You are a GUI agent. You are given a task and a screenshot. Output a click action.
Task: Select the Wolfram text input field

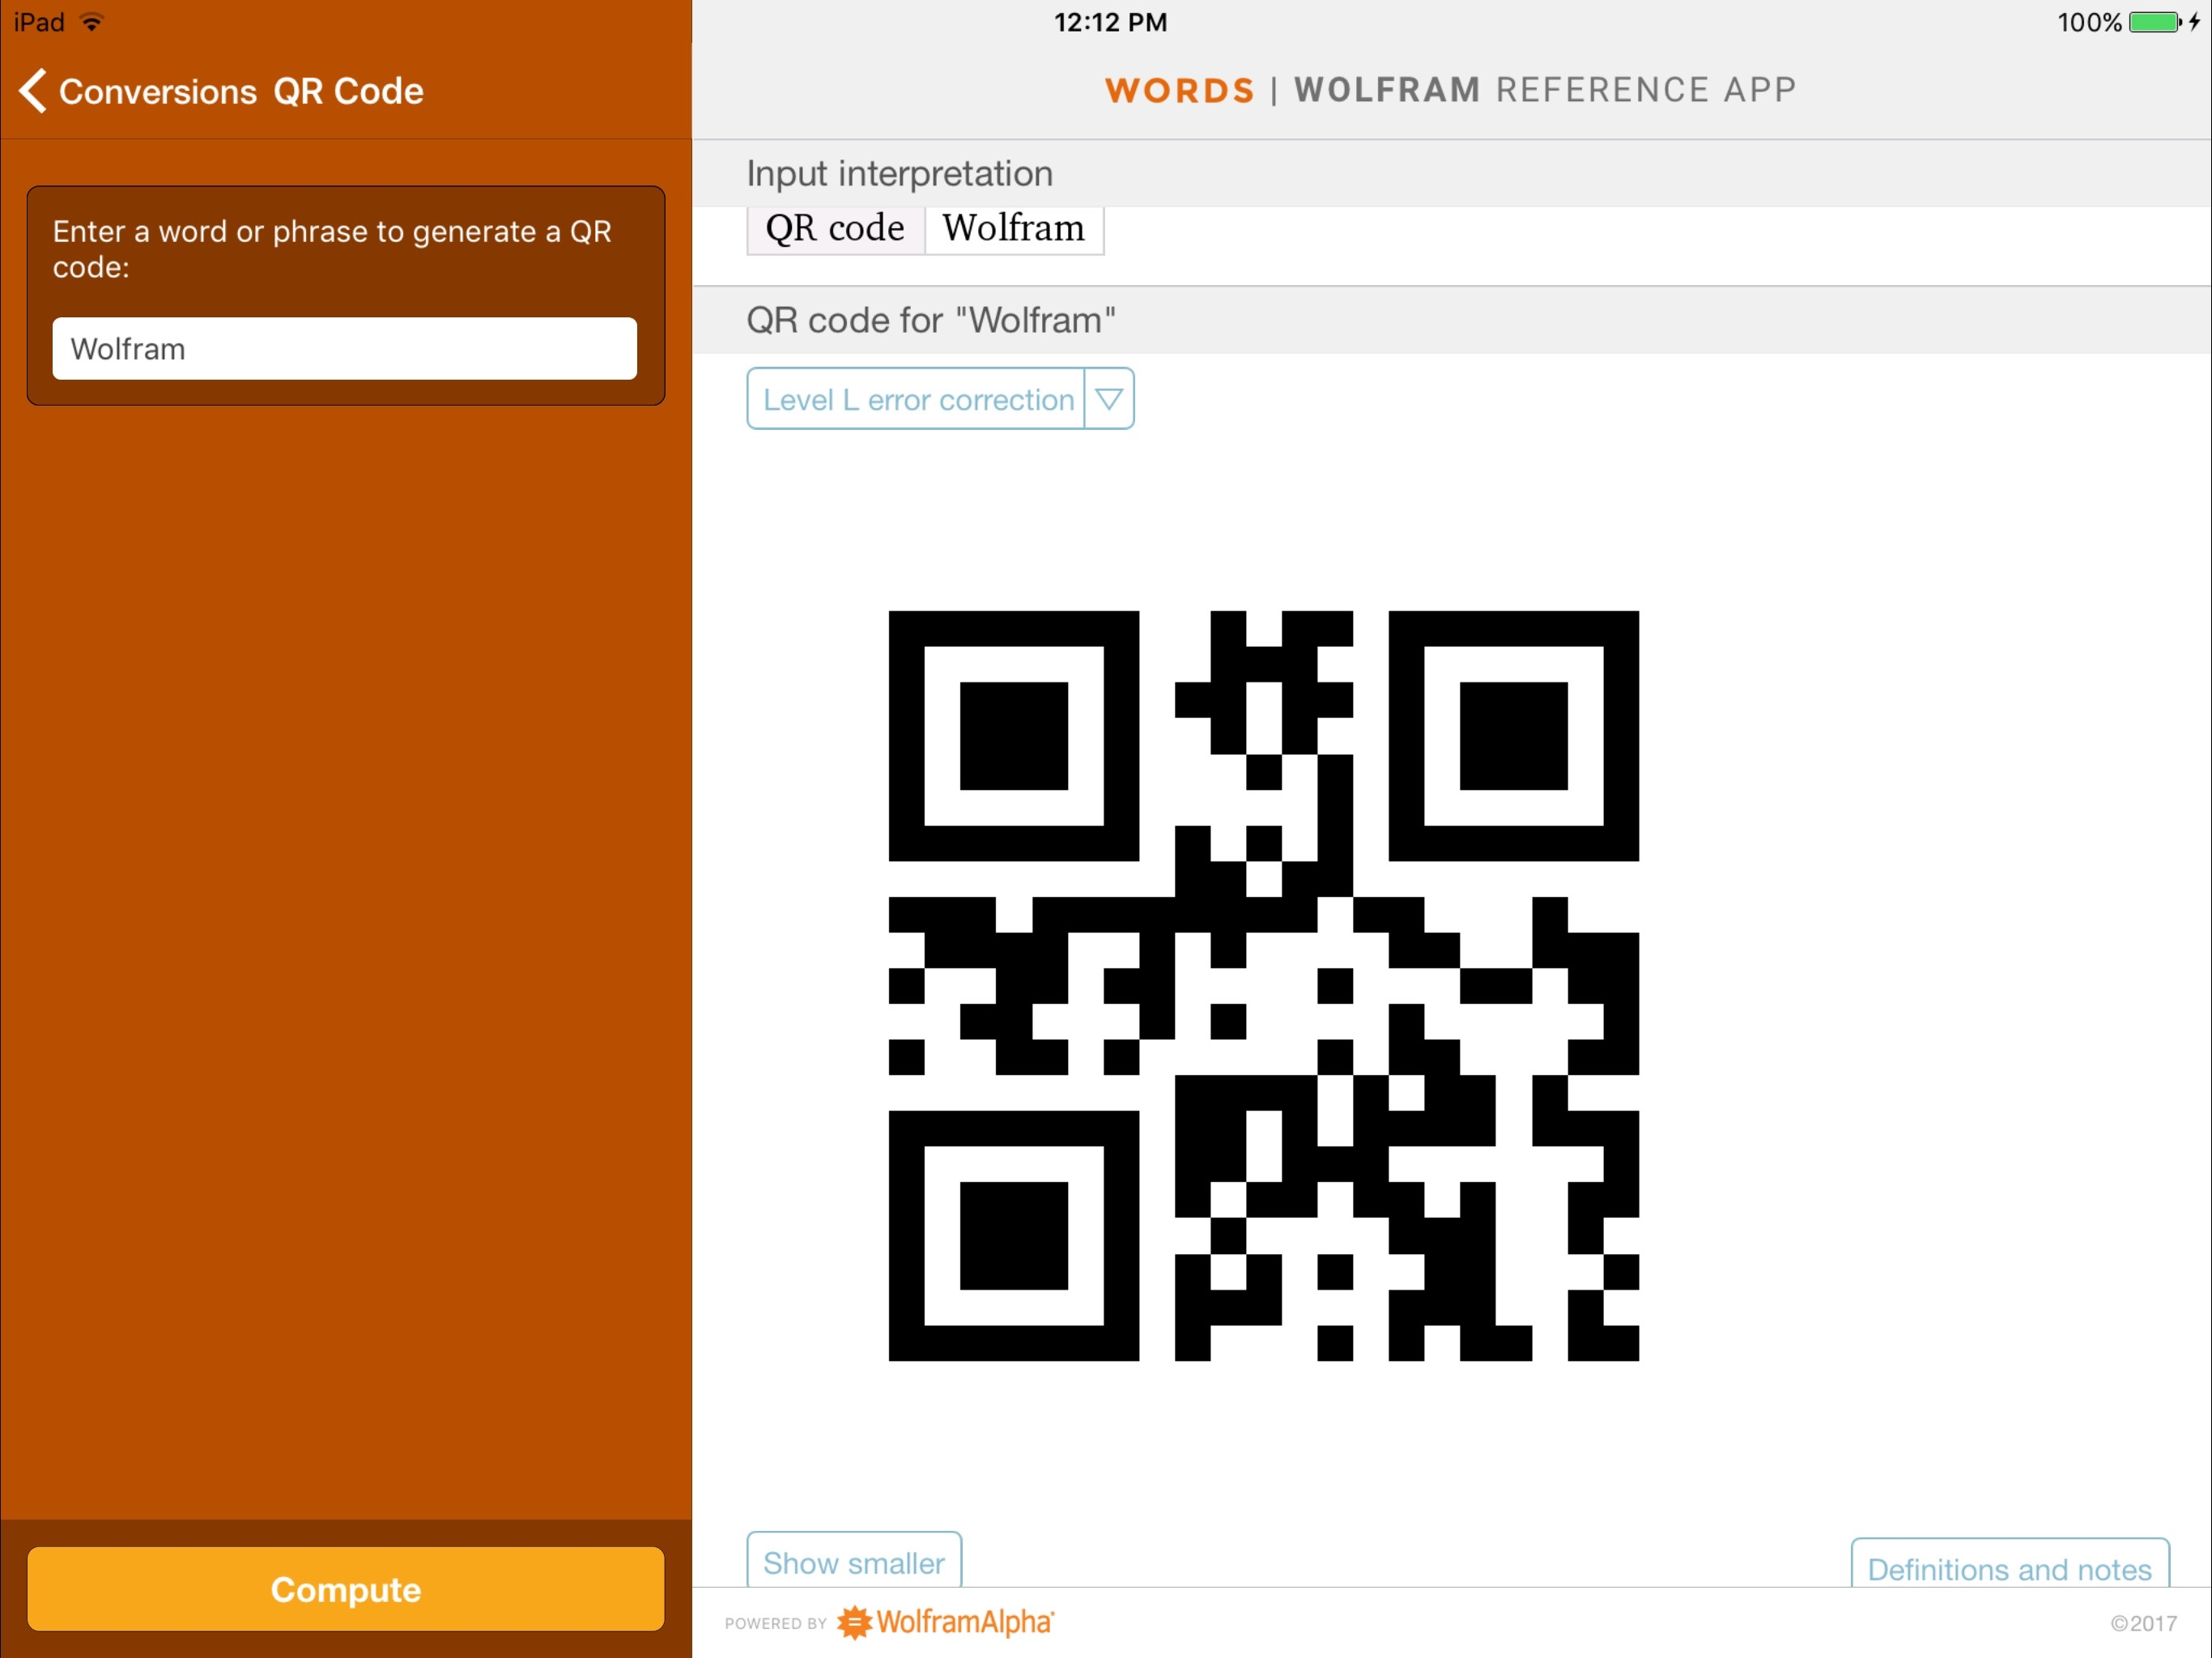pos(344,348)
